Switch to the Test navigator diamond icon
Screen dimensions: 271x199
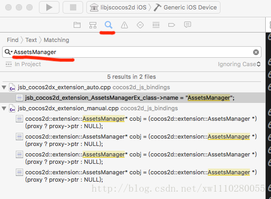tap(140, 25)
